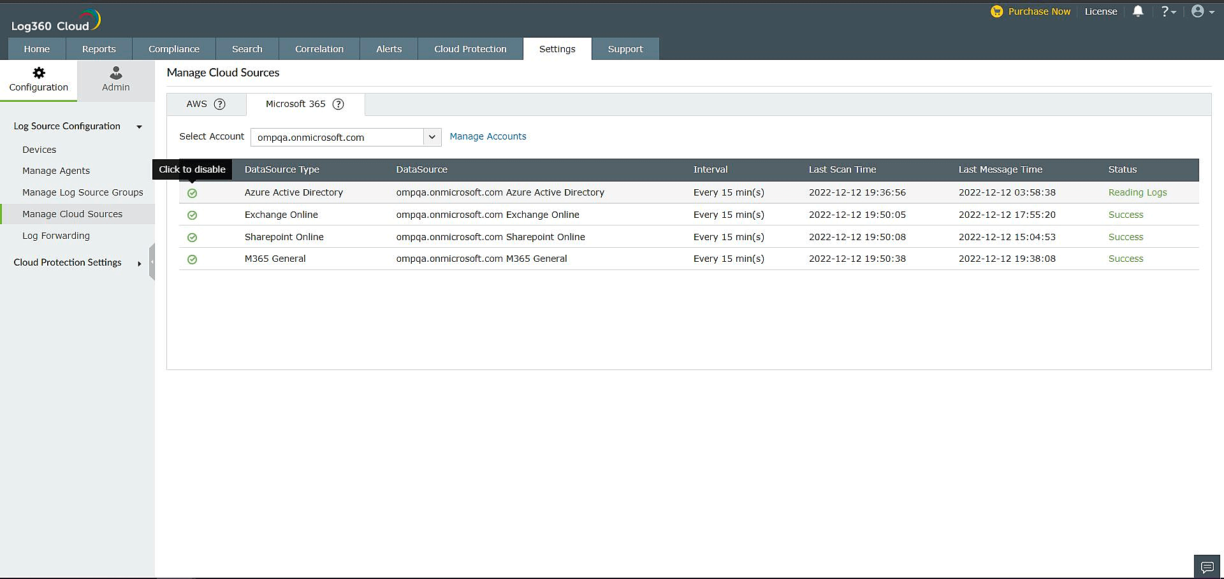This screenshot has width=1224, height=579.
Task: Open the Select Account dropdown
Action: tap(432, 137)
